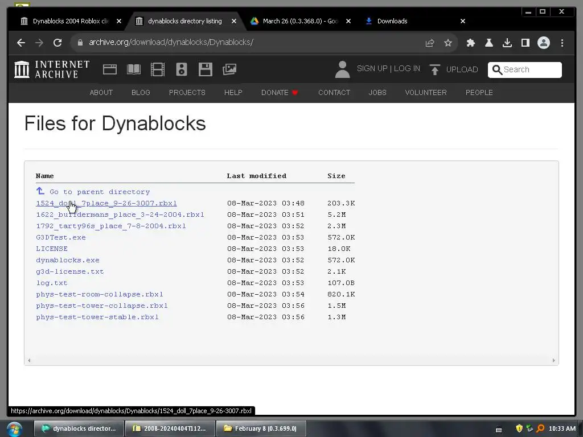583x437 pixels.
Task: Open g3d-license.txt link
Action: 70,271
